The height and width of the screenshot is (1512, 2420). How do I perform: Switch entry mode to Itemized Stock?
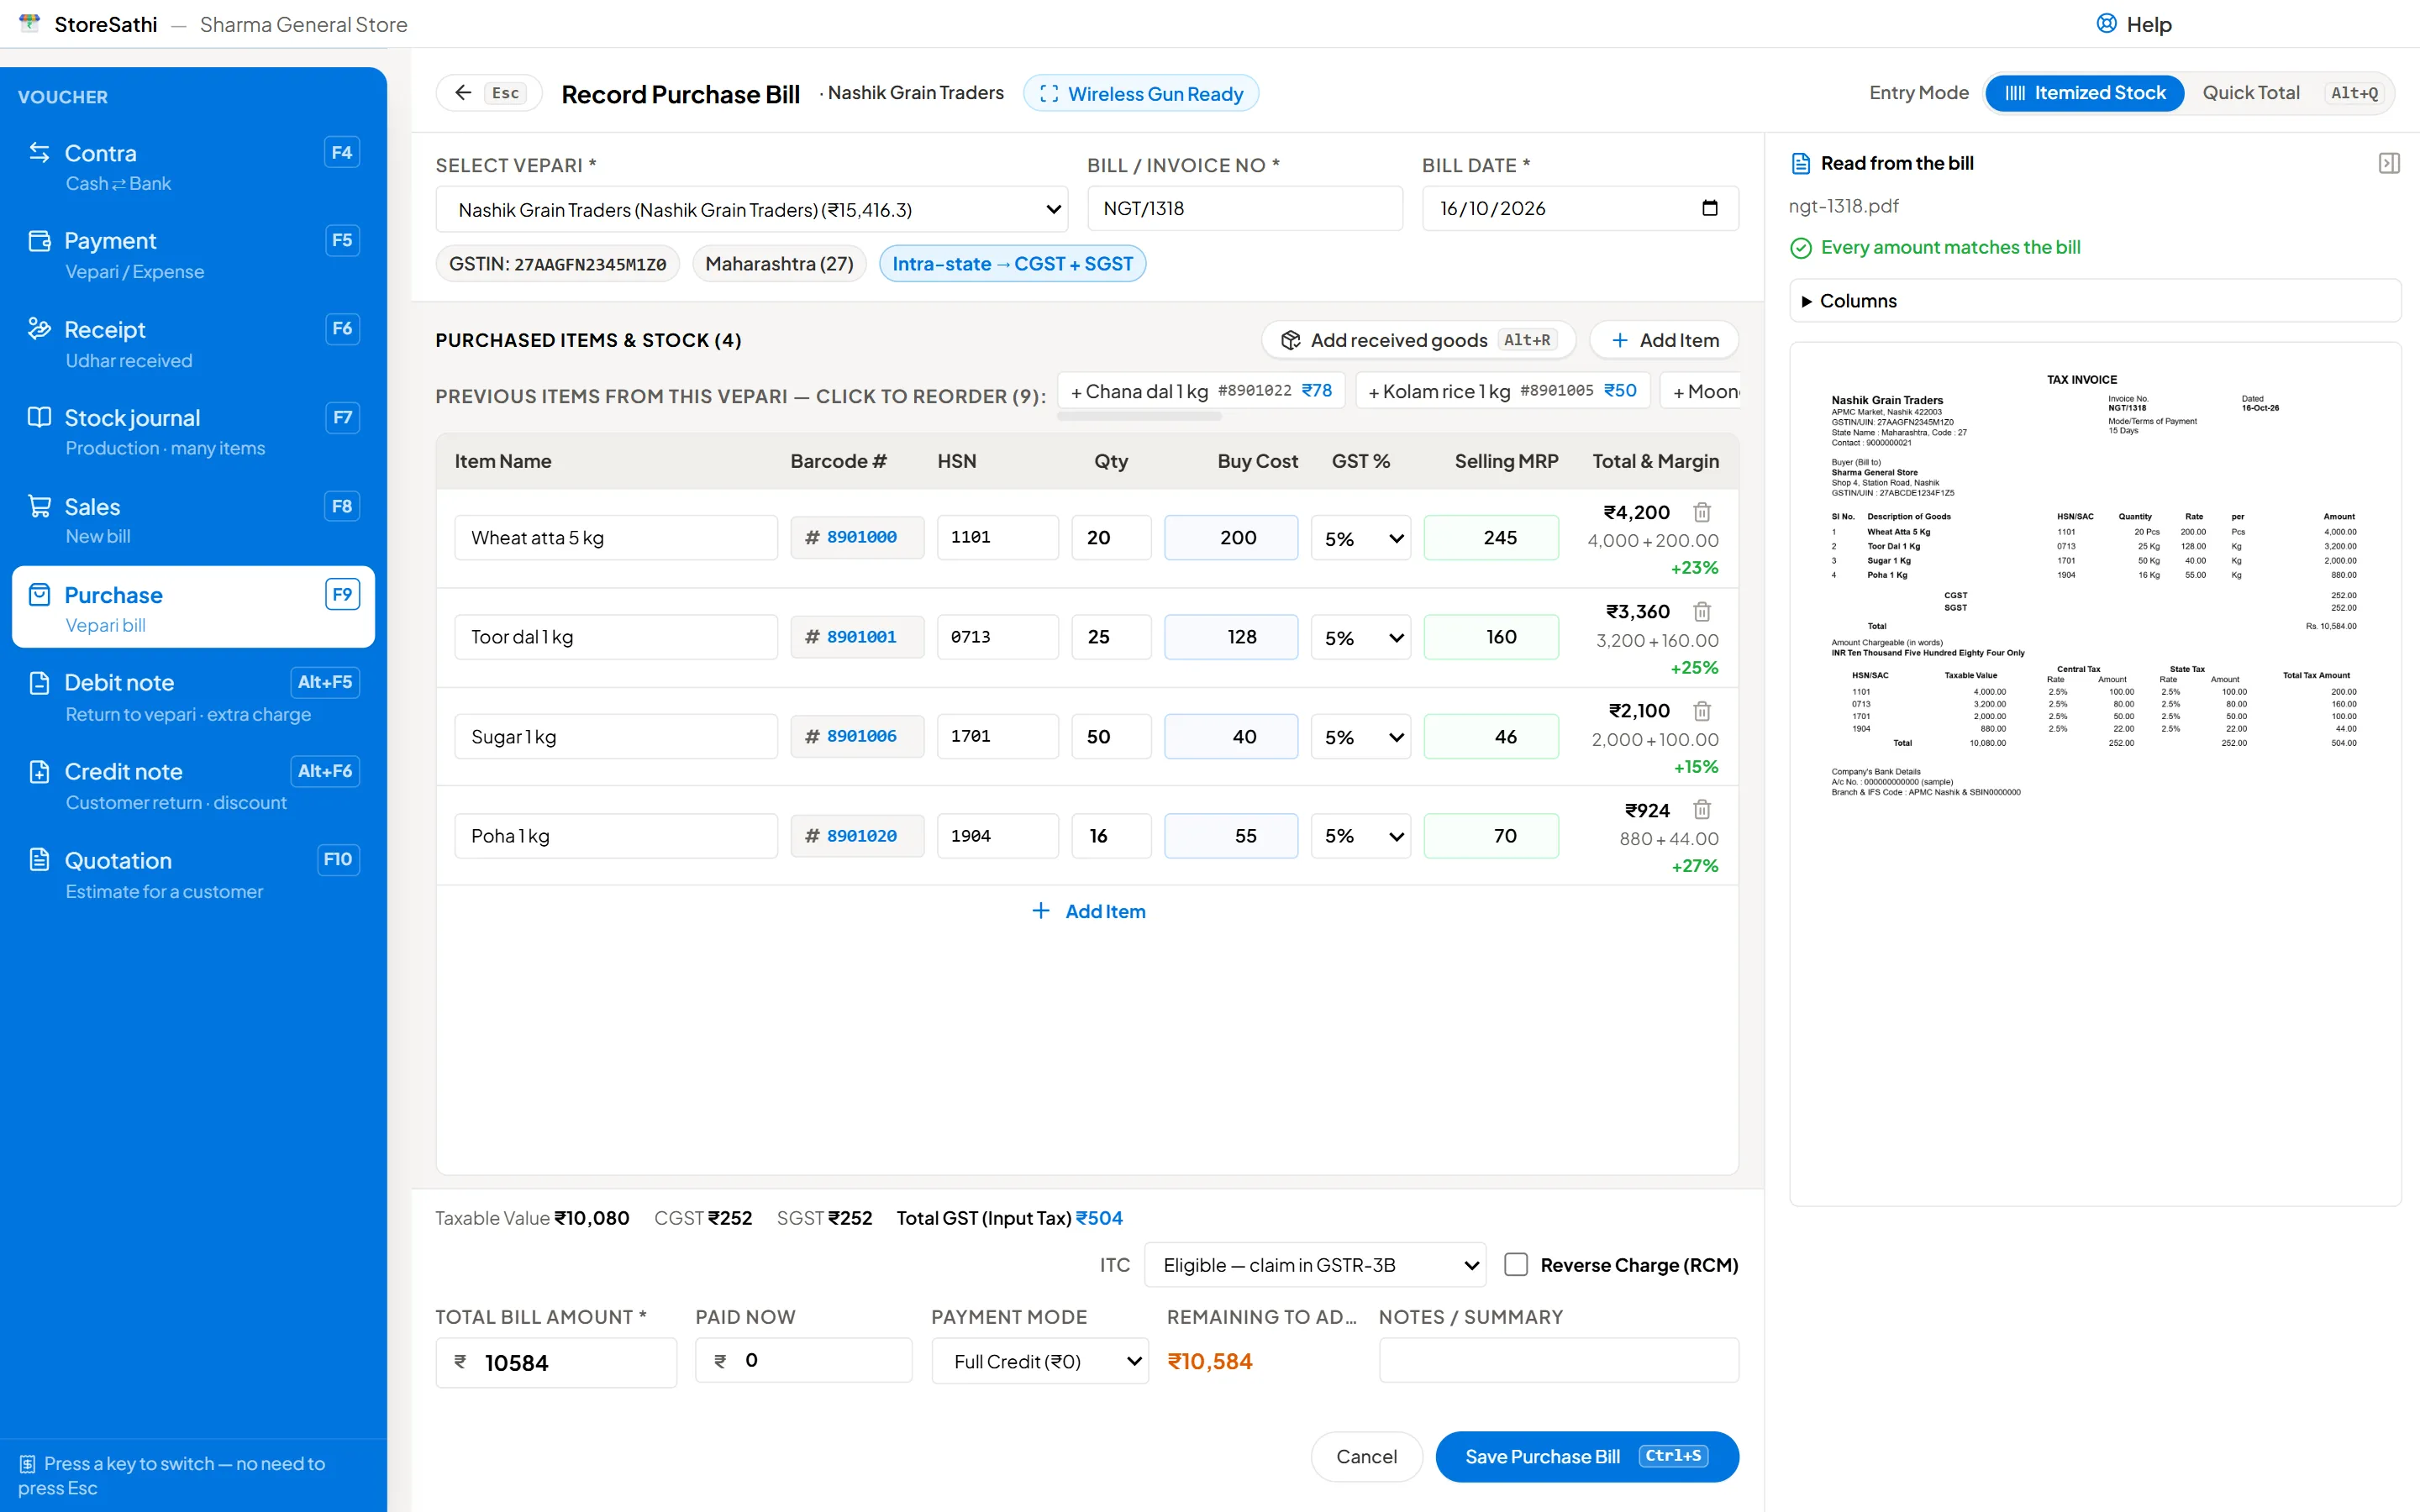[2084, 93]
